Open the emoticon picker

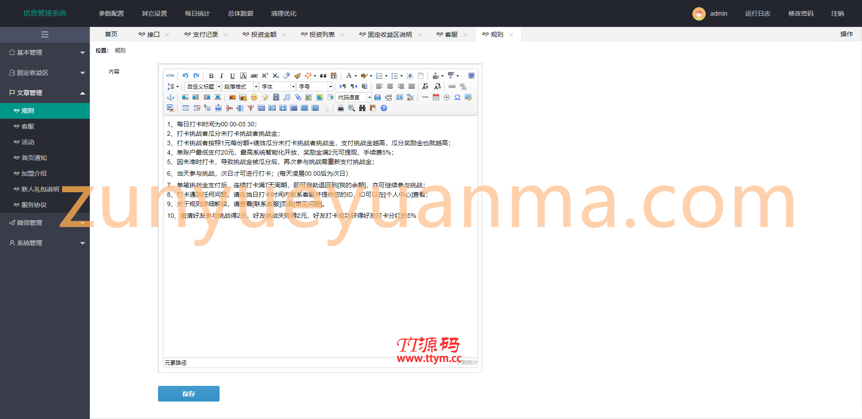pyautogui.click(x=254, y=97)
